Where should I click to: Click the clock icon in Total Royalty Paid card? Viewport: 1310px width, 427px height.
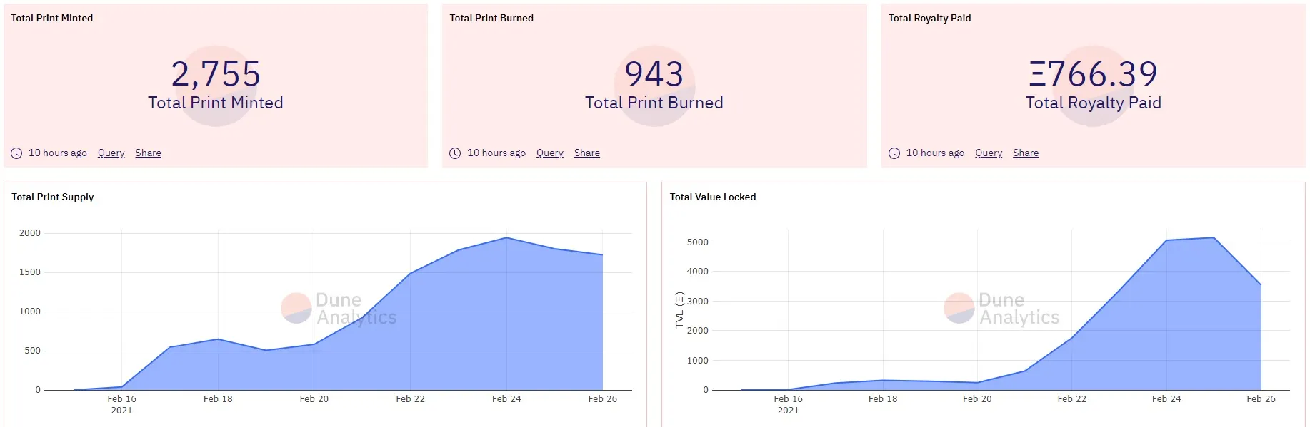(x=894, y=153)
